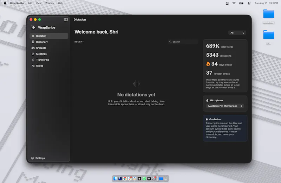Open the Snippets section
This screenshot has height=183, width=281.
[x=49, y=48]
